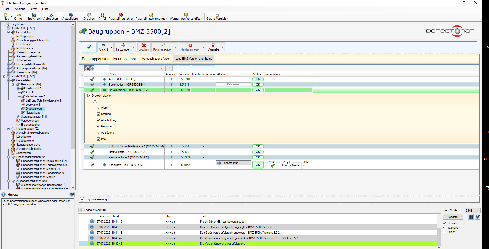Toggle the Warnung log filter checkbox

(x=445, y=228)
